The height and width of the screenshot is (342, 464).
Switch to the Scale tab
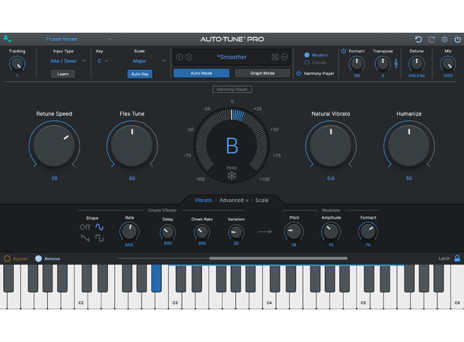(262, 200)
